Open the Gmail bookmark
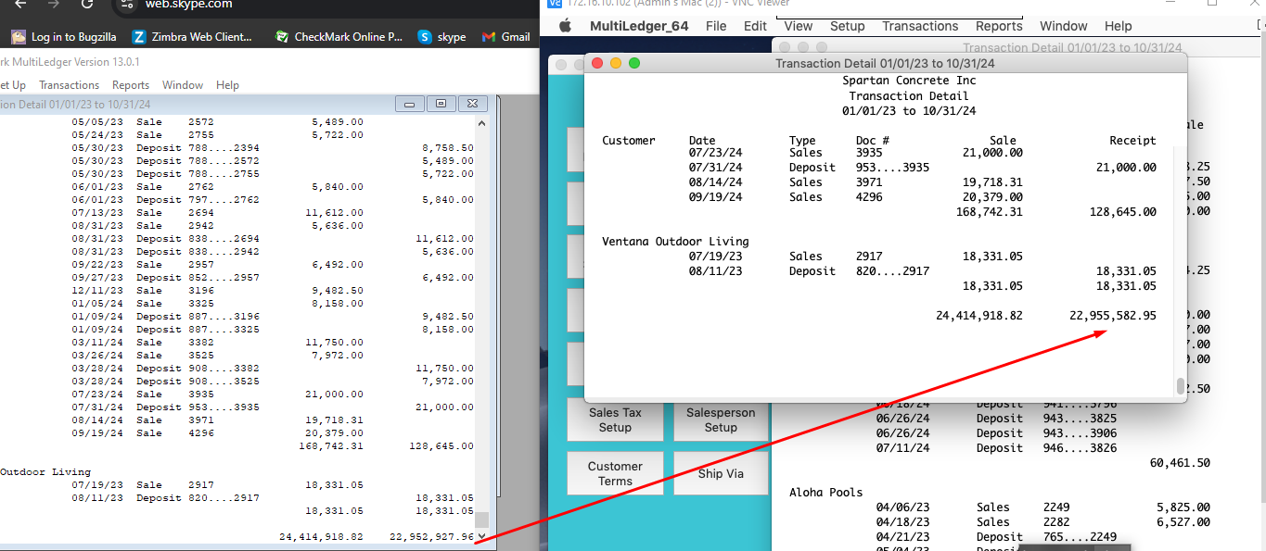Screen dimensions: 1266x551 (505, 37)
